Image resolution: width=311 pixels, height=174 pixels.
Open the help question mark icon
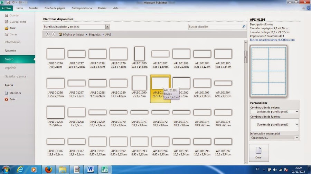(x=309, y=8)
